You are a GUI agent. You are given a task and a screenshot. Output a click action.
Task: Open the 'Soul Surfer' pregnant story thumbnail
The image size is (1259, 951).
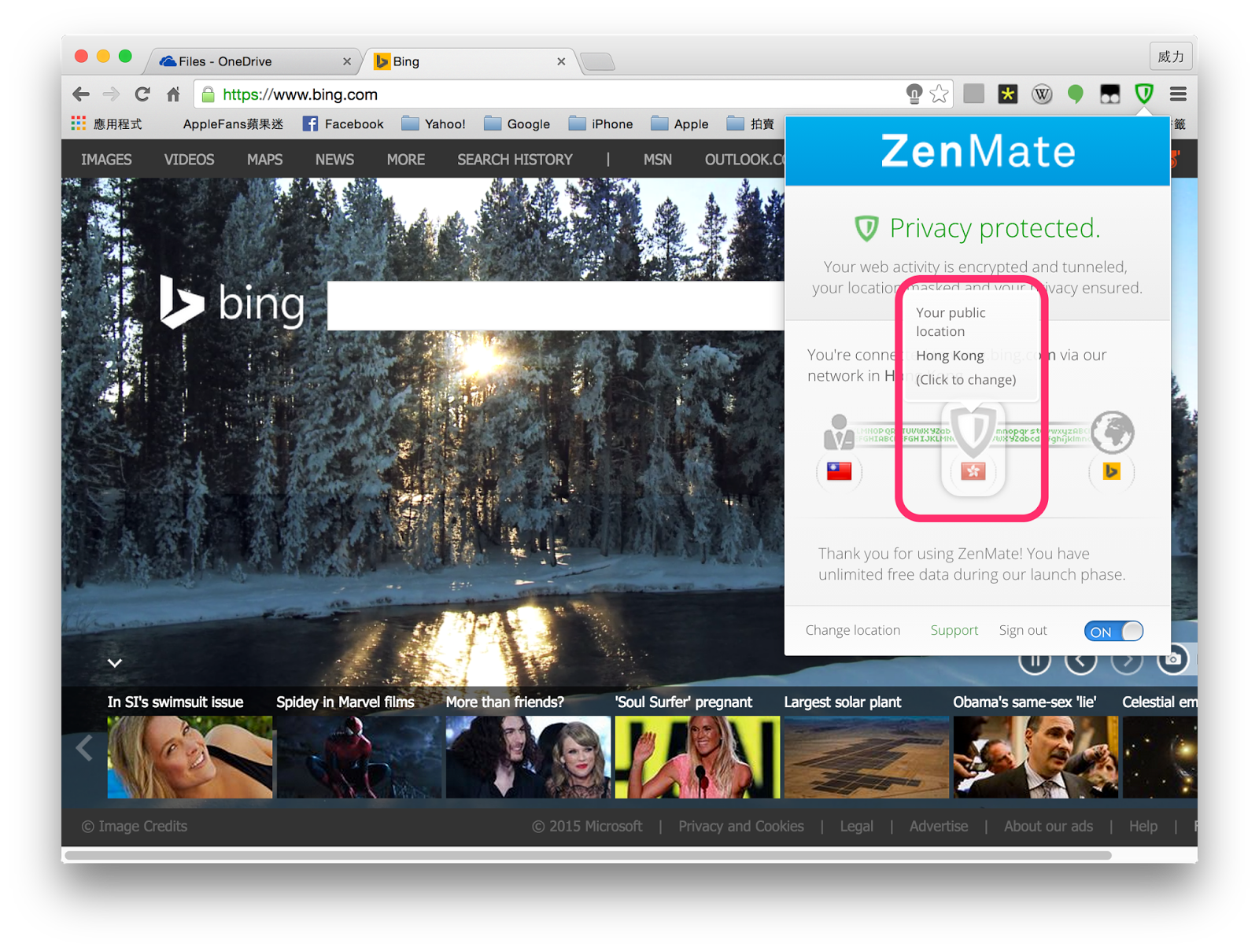tap(697, 757)
